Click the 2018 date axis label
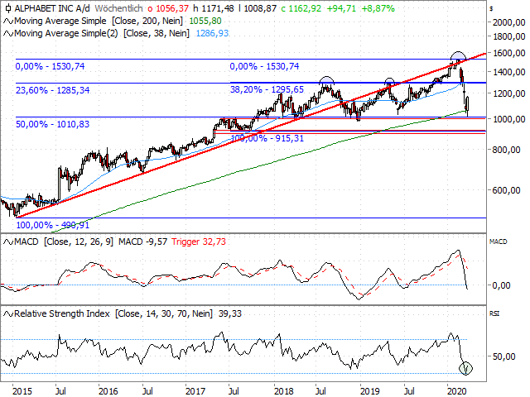Screen dimensions: 530x397 [283, 391]
